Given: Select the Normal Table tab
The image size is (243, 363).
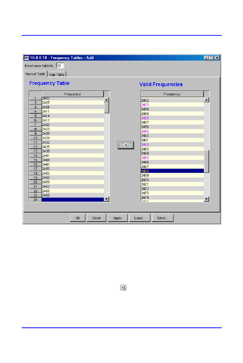Looking at the screenshot, I should (x=35, y=74).
